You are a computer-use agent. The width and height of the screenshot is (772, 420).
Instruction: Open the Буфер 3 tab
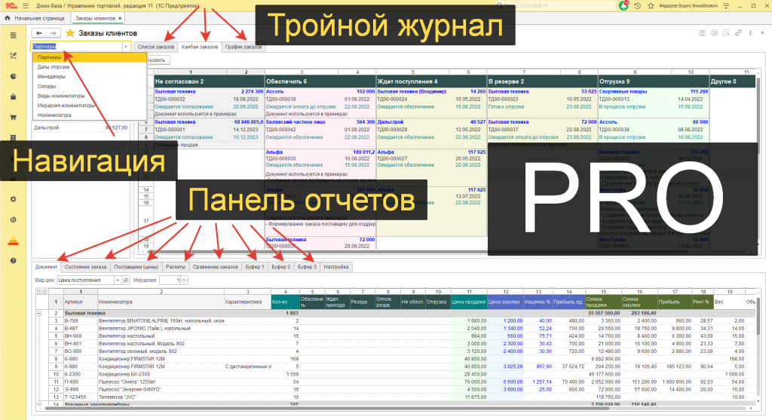[x=307, y=267]
